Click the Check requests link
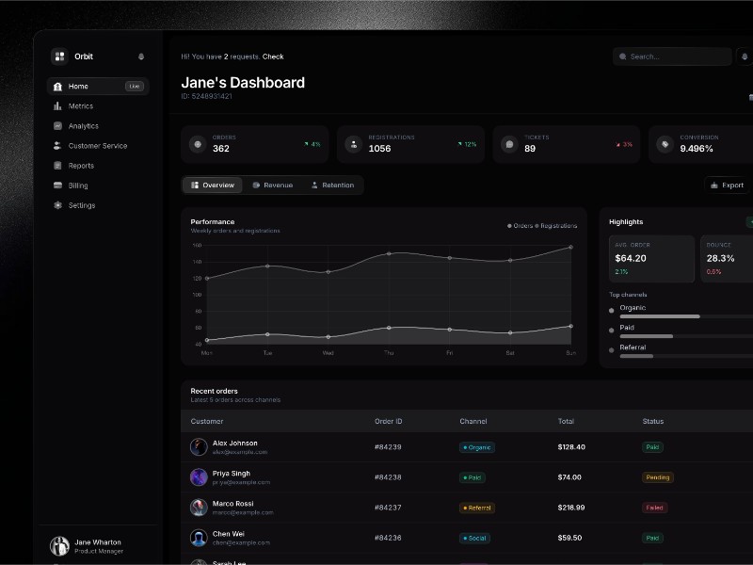Viewport: 753px width, 565px height. [x=273, y=56]
